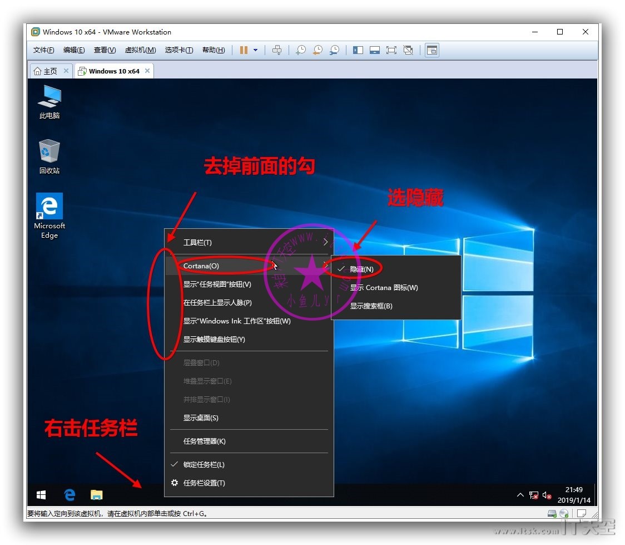Maximize the VMware Workstation window

(x=560, y=32)
